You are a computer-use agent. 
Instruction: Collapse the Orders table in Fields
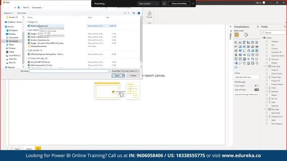[x=262, y=38]
